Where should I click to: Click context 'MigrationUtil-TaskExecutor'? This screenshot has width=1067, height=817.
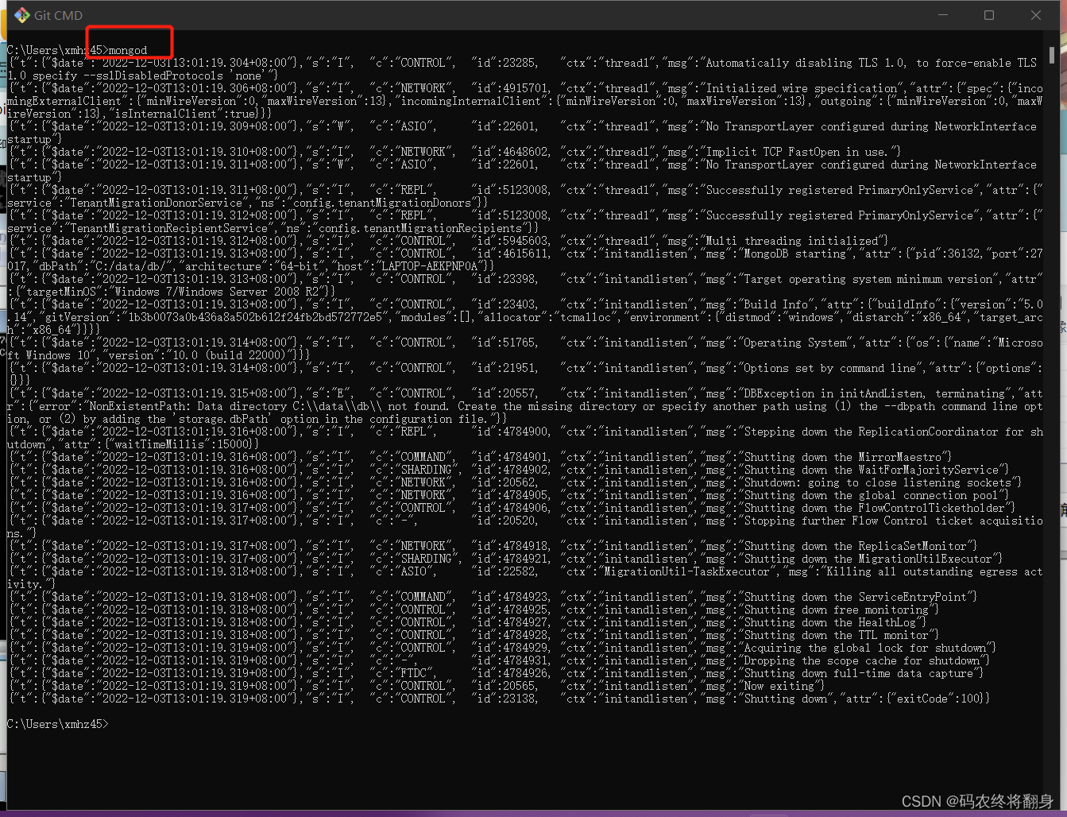(x=687, y=571)
